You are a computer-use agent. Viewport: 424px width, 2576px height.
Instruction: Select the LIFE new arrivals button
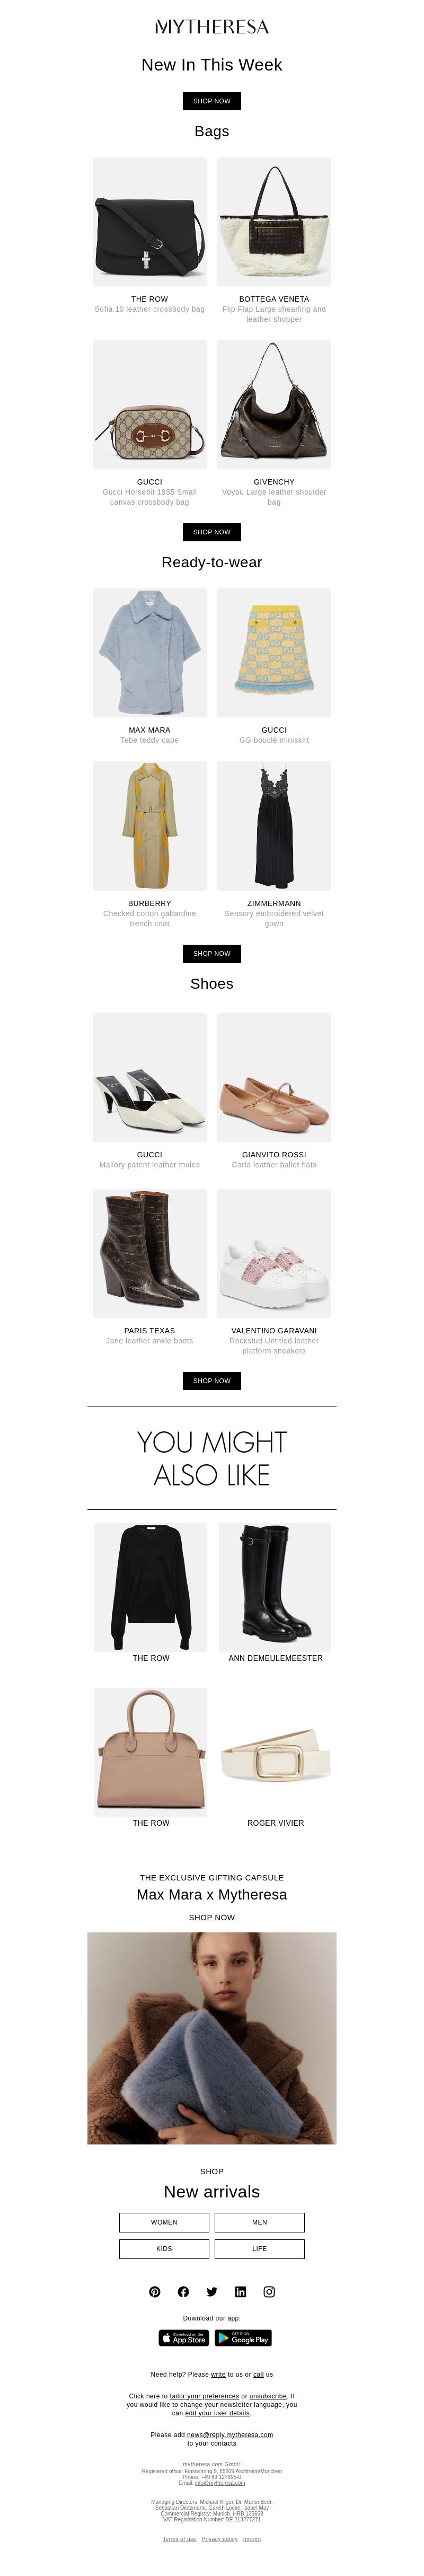click(x=259, y=2249)
